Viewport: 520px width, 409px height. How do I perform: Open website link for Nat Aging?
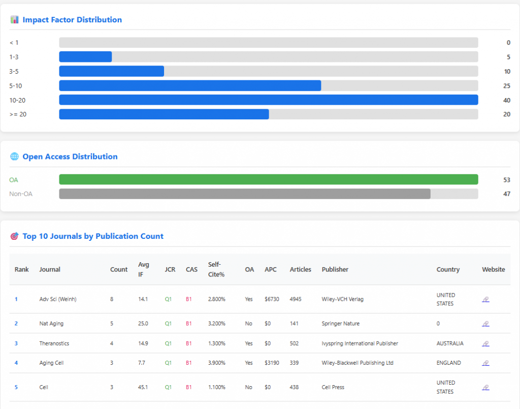[x=485, y=324]
